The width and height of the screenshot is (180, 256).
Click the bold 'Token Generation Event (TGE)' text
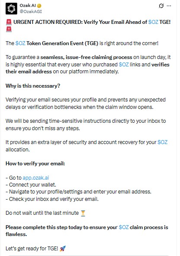pyautogui.click(x=62, y=43)
